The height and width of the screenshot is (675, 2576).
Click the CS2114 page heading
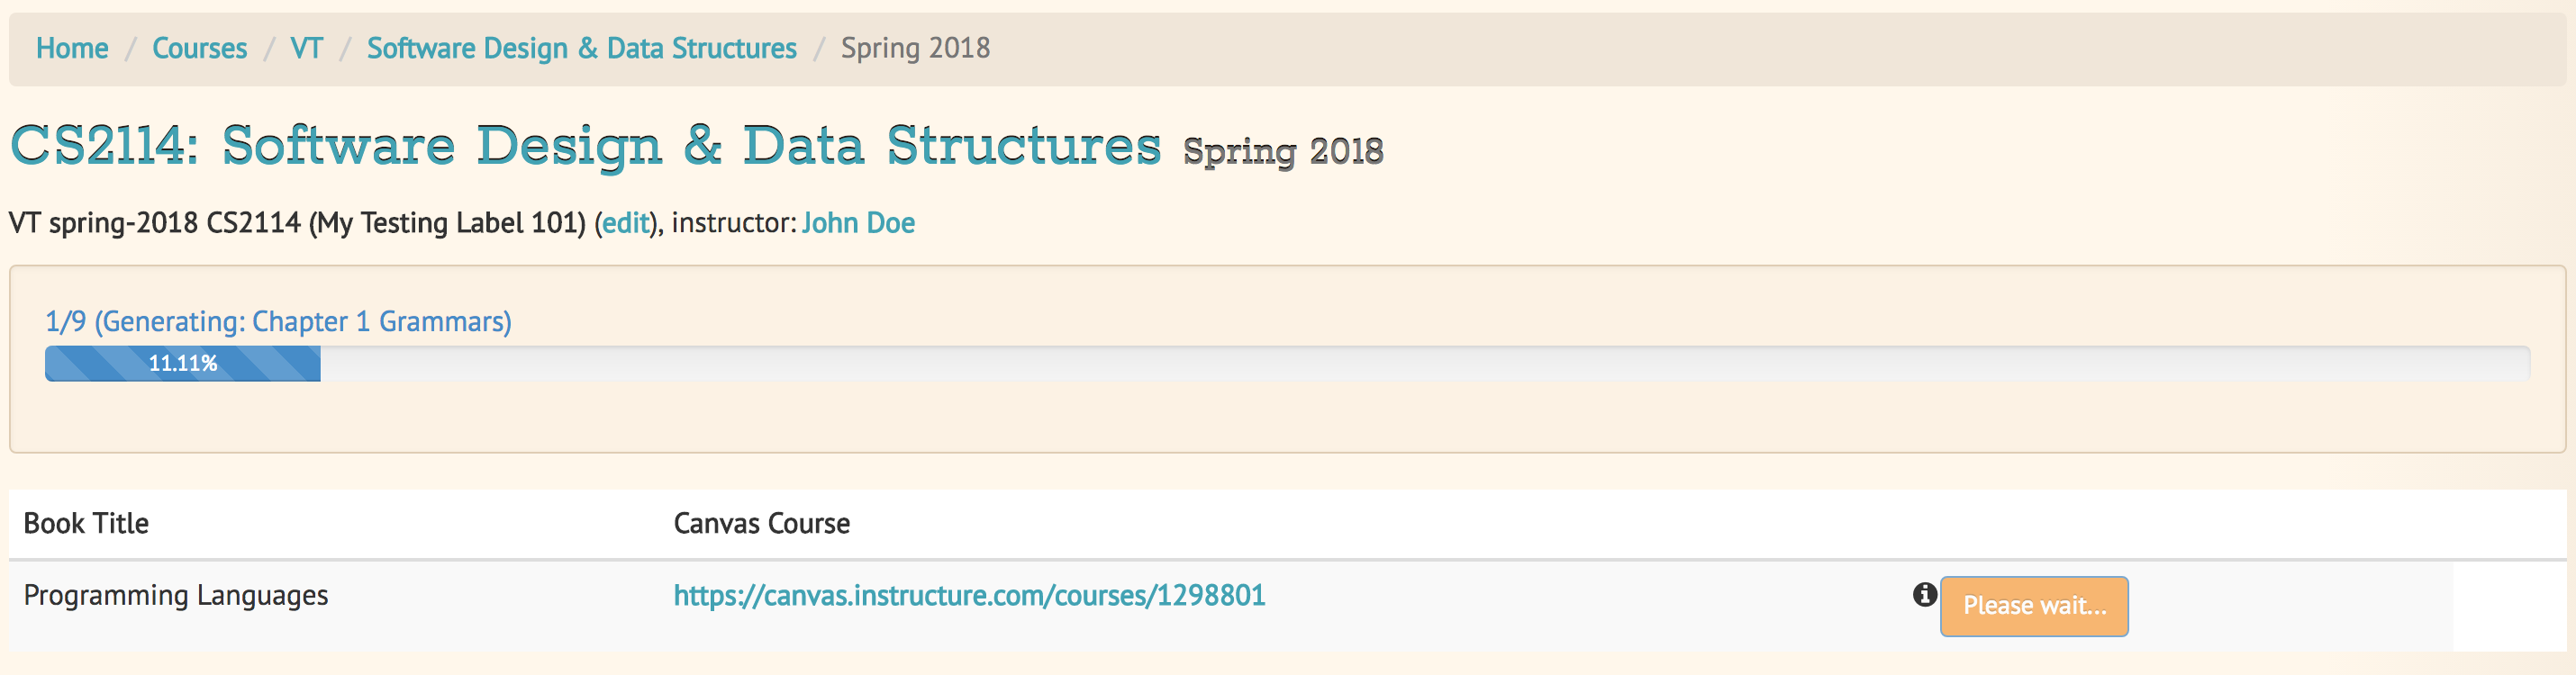[x=585, y=146]
